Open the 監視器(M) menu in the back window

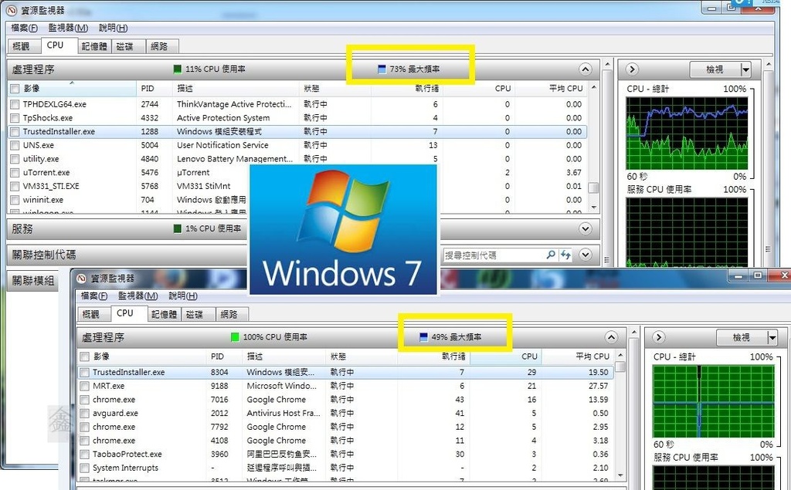click(68, 28)
